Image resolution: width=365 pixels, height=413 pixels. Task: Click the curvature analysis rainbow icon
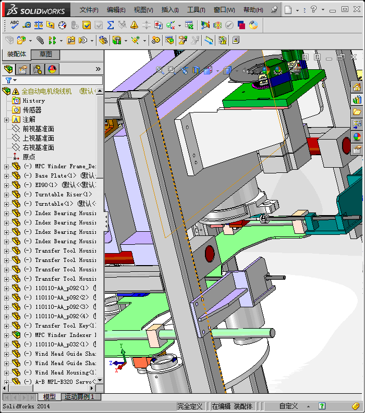(205, 25)
